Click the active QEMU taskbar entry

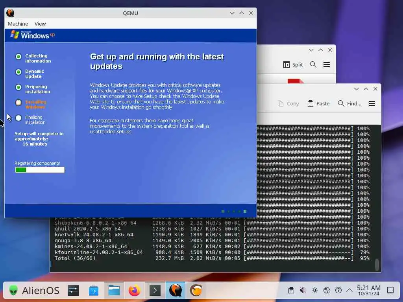tap(175, 291)
